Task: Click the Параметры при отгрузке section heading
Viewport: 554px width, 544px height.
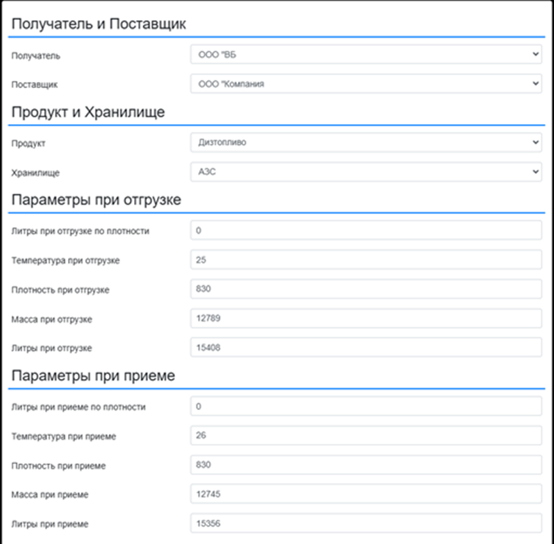Action: (96, 200)
